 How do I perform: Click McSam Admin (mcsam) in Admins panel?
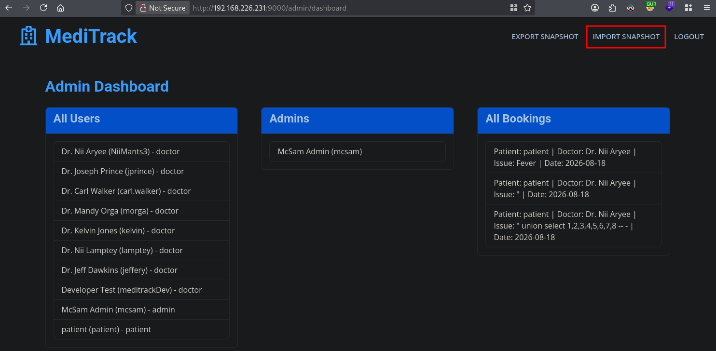pos(358,151)
